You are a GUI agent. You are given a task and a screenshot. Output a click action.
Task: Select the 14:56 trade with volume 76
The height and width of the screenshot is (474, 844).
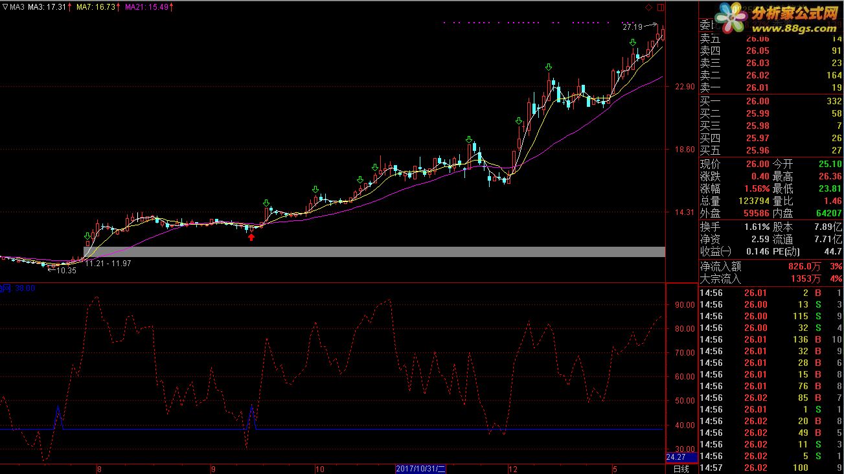coord(771,387)
